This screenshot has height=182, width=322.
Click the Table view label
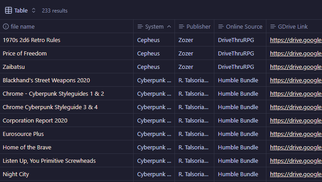[x=21, y=10]
